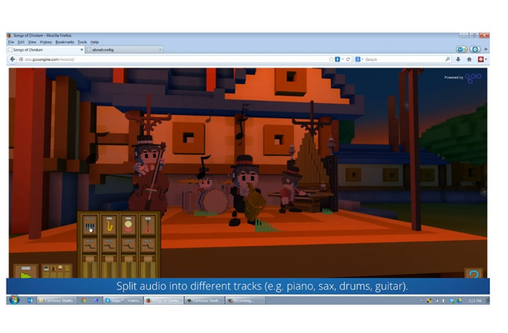
Task: Click the green tab-bar toolbar icon
Action: (461, 49)
